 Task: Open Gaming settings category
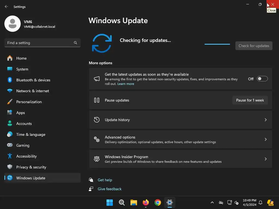(42, 145)
